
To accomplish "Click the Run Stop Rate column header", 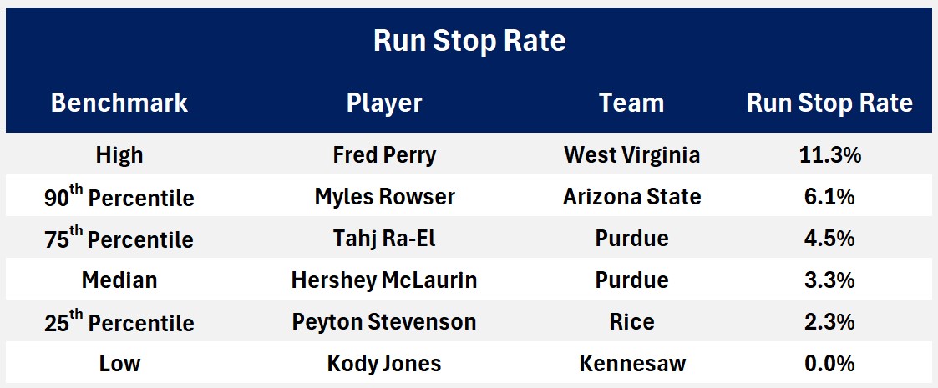I will 829,103.
